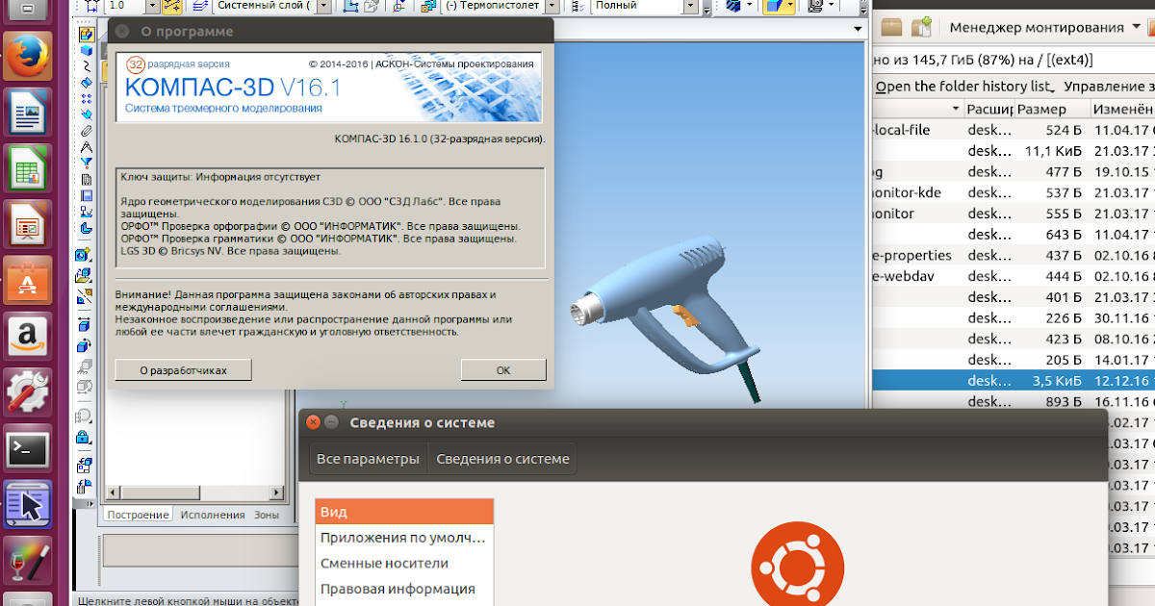This screenshot has width=1155, height=606.
Task: Click the Сведения о системе toolbar button
Action: point(502,459)
